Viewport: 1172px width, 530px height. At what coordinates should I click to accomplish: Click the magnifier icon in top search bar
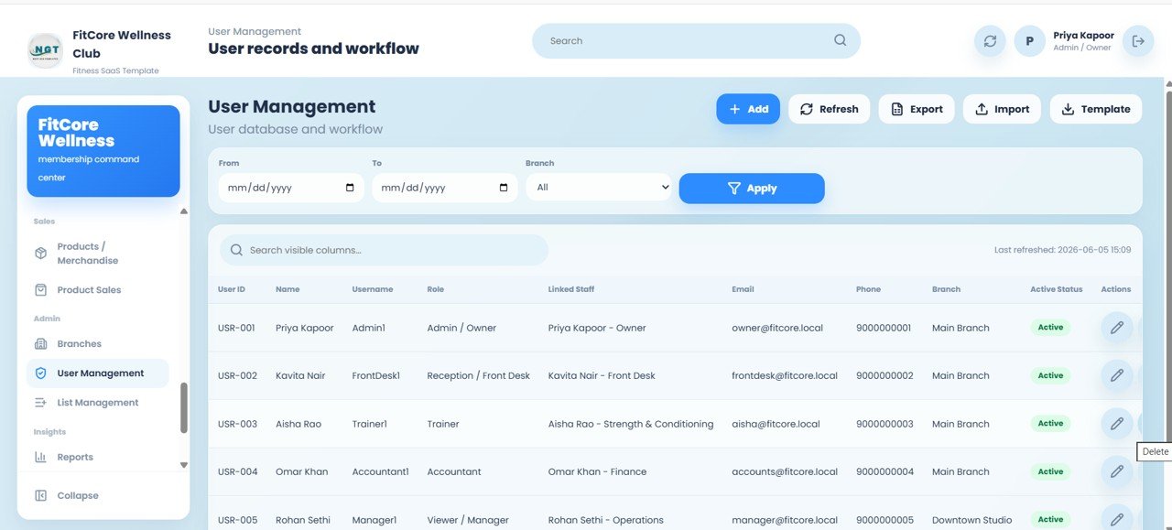point(840,40)
